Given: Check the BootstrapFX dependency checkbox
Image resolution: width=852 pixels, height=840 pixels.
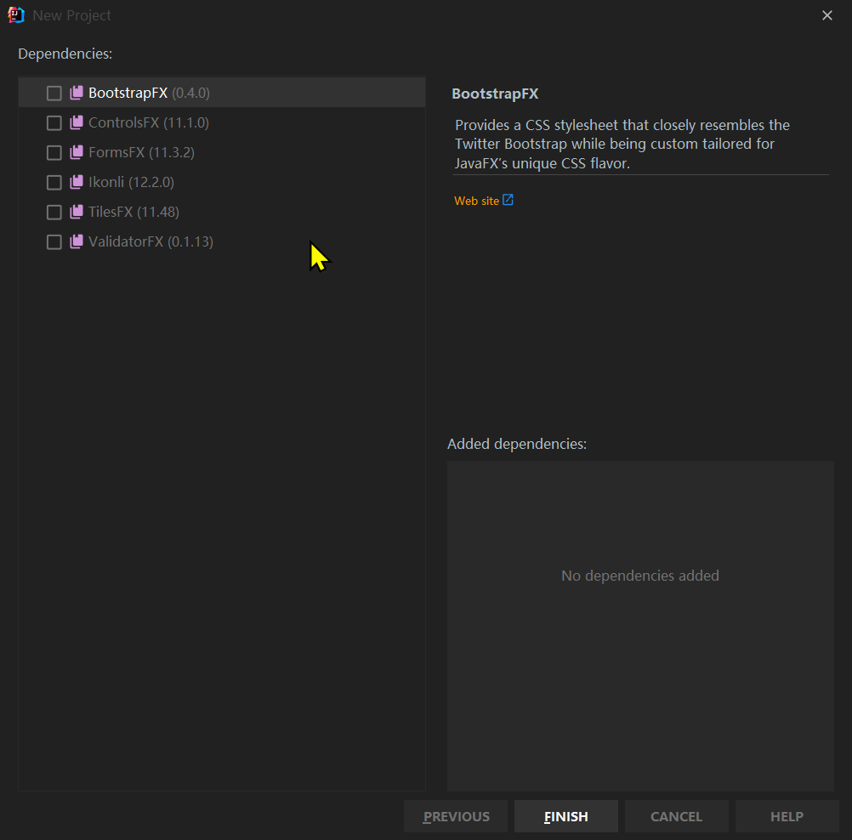Looking at the screenshot, I should coord(54,94).
